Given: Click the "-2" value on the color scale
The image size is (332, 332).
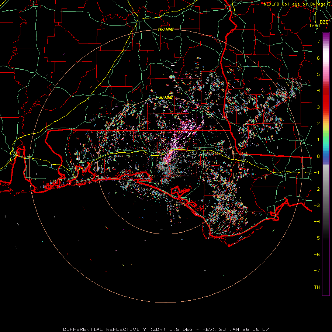Looking at the screenshot, I should pyautogui.click(x=317, y=189).
